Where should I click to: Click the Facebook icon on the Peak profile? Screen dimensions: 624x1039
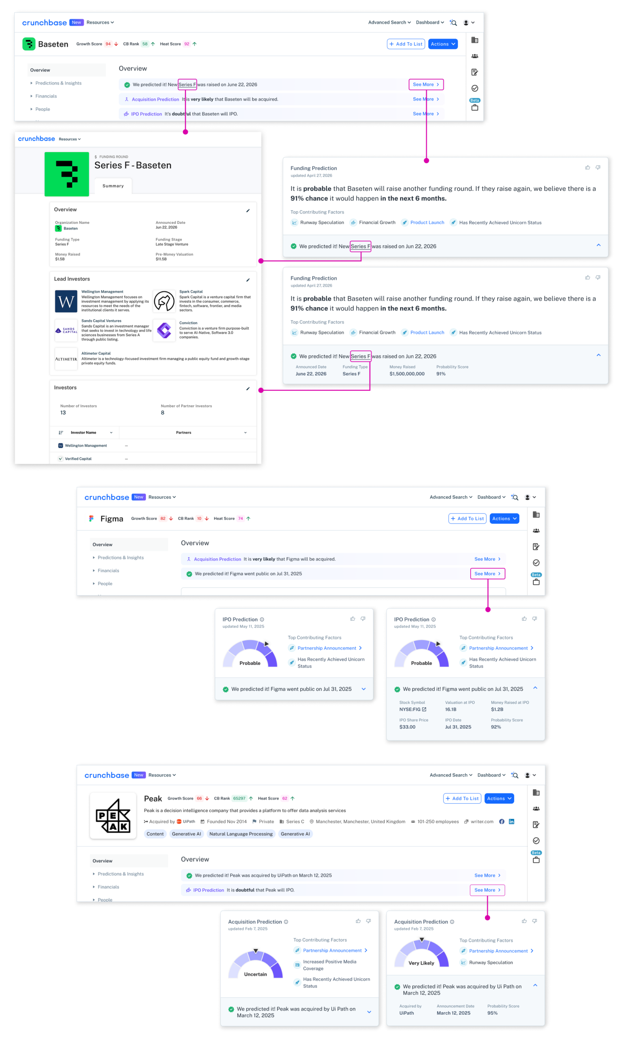501,821
